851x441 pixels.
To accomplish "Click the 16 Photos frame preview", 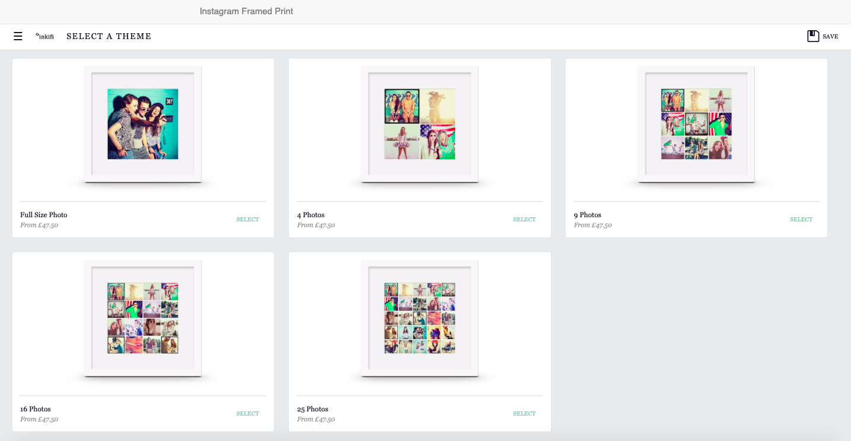I will pyautogui.click(x=143, y=318).
